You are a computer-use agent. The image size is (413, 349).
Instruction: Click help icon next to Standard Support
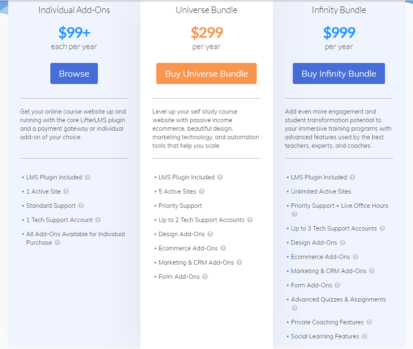[81, 206]
